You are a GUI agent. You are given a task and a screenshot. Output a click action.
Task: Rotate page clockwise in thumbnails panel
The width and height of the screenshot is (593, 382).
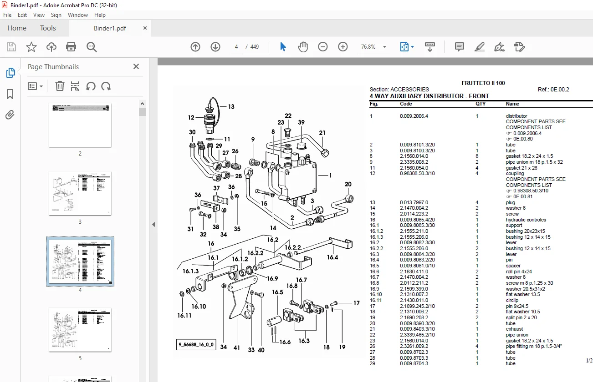click(106, 86)
